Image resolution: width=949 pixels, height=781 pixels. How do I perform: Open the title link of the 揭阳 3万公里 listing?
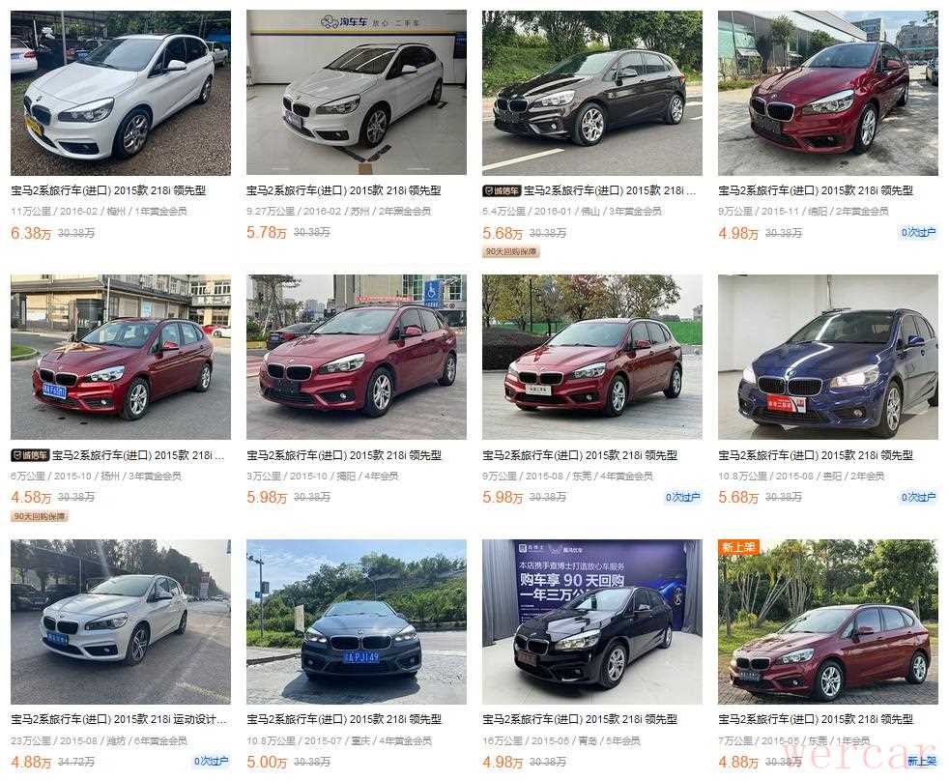pyautogui.click(x=344, y=455)
